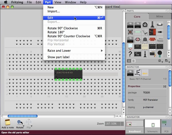Select the 555 timer chip part

point(138,47)
